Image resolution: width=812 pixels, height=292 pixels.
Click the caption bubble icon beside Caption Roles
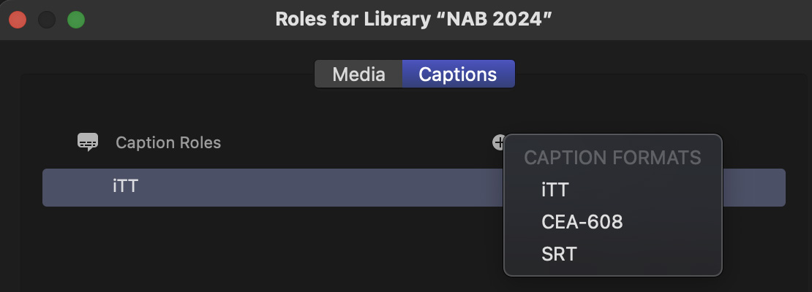pos(88,142)
